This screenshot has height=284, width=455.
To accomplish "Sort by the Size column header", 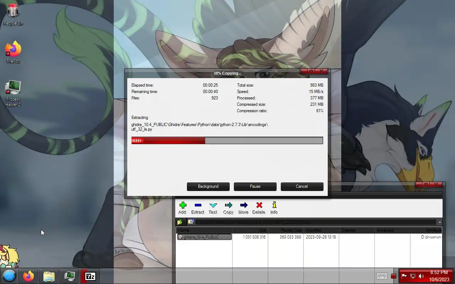I will (250, 230).
